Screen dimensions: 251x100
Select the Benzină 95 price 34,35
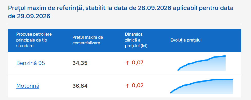click(80, 63)
